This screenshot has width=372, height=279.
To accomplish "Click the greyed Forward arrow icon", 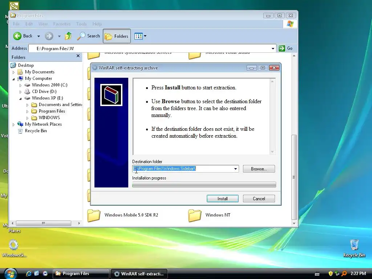I will click(49, 36).
